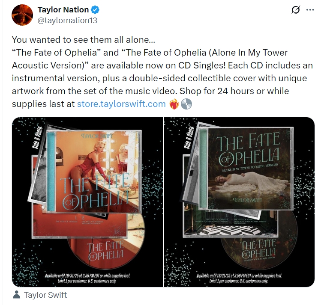Click the blue verified badge
315x305 pixels.
pos(95,10)
